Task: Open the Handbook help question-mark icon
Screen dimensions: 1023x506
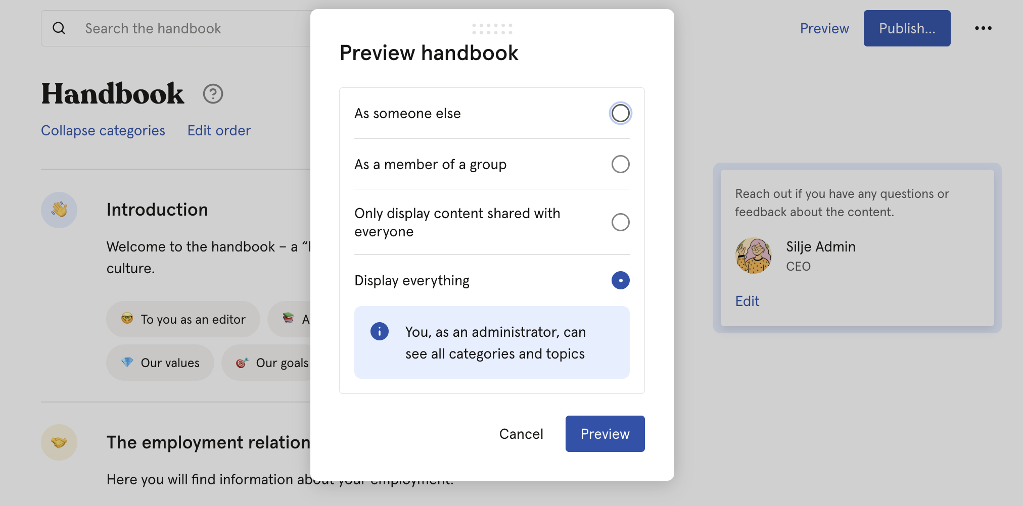Action: pyautogui.click(x=213, y=94)
